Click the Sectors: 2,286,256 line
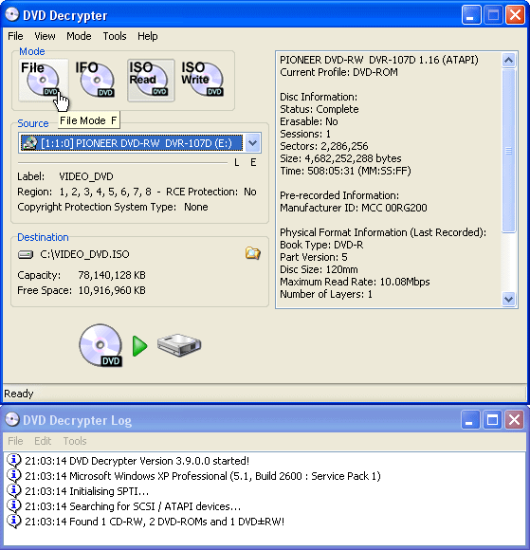Image resolution: width=530 pixels, height=550 pixels. point(323,146)
